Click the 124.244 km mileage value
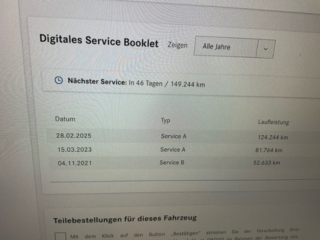The height and width of the screenshot is (240, 320). pos(272,137)
